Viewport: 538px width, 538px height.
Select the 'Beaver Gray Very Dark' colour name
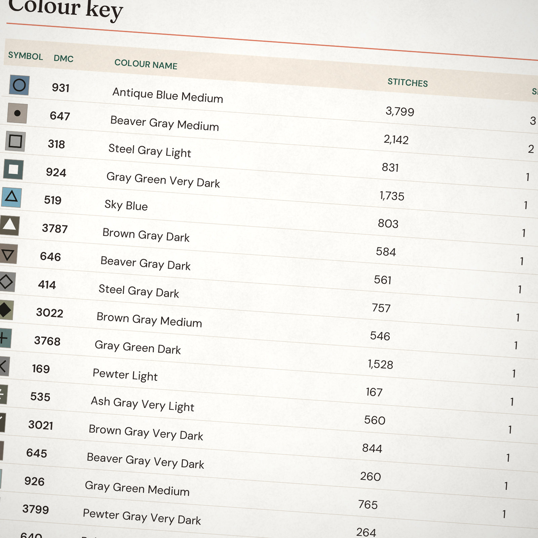pyautogui.click(x=145, y=461)
